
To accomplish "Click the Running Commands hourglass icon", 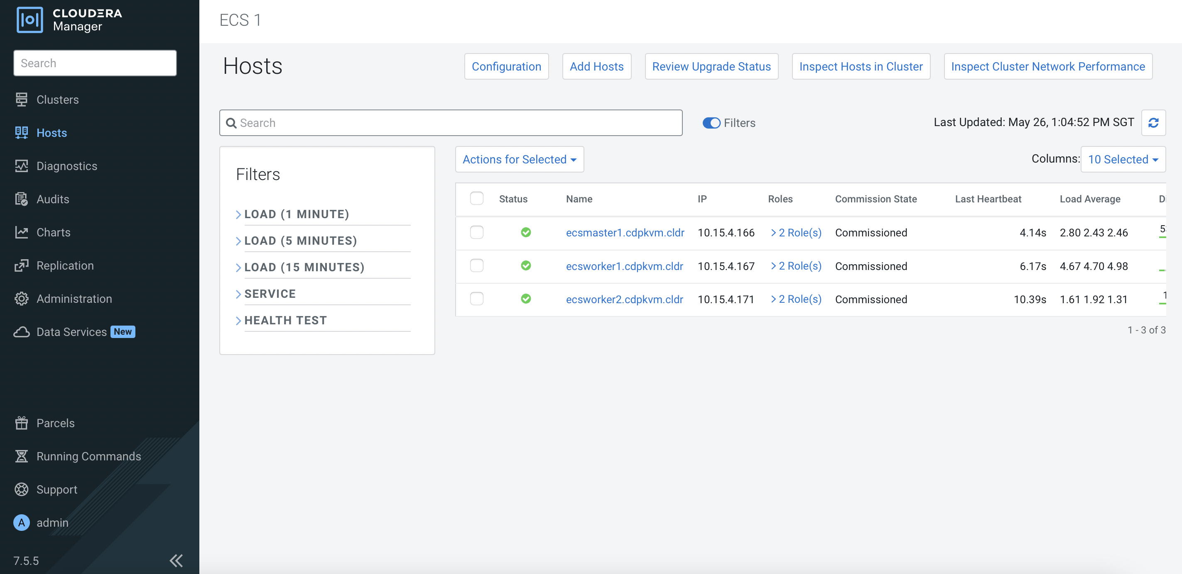I will [21, 456].
